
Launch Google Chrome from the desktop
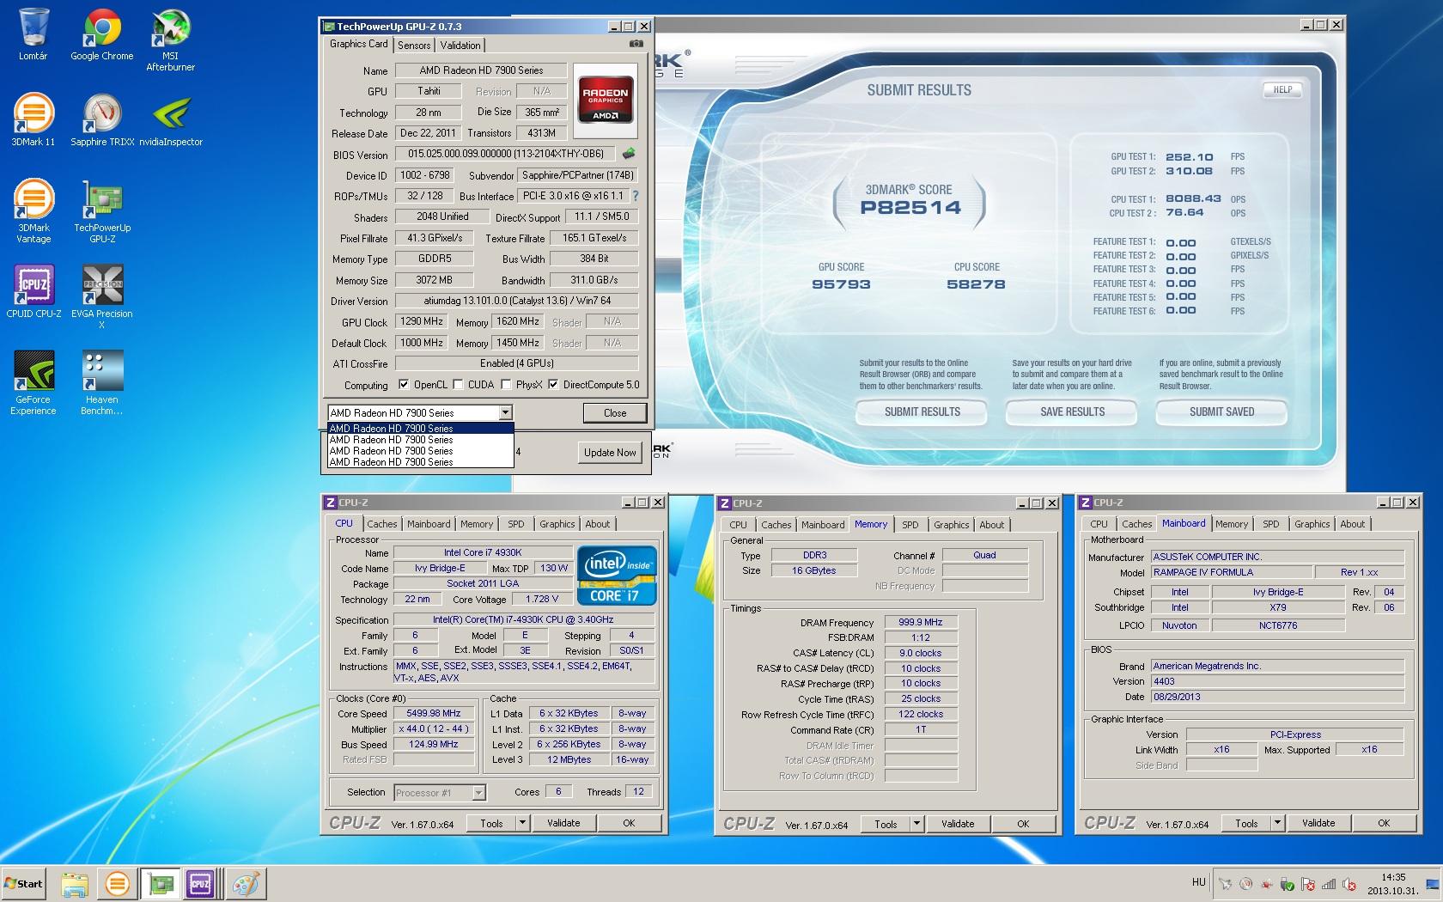coord(101,34)
